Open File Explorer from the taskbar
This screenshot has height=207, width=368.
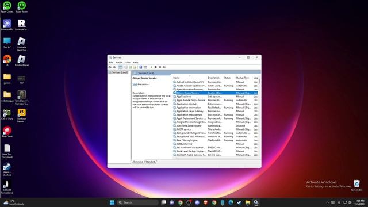248,202
